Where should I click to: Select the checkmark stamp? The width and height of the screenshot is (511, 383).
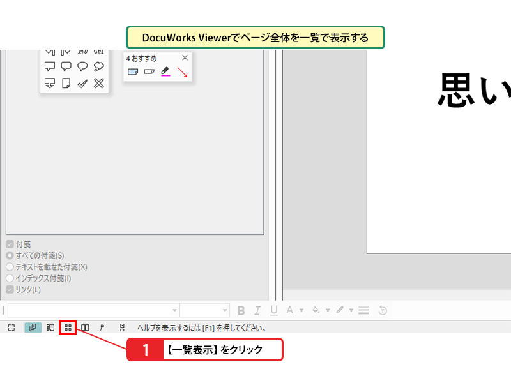click(x=82, y=84)
